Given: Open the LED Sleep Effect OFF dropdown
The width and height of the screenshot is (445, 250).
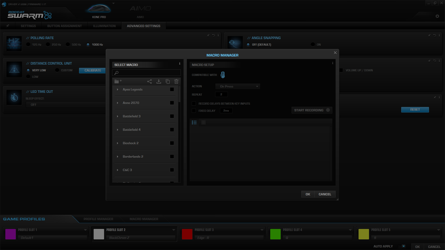Looking at the screenshot, I should pyautogui.click(x=66, y=104).
